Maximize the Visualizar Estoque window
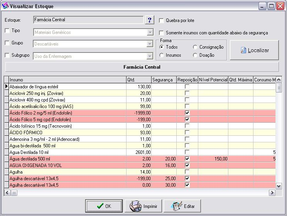Screen dimensions: 287x216 (271, 6)
